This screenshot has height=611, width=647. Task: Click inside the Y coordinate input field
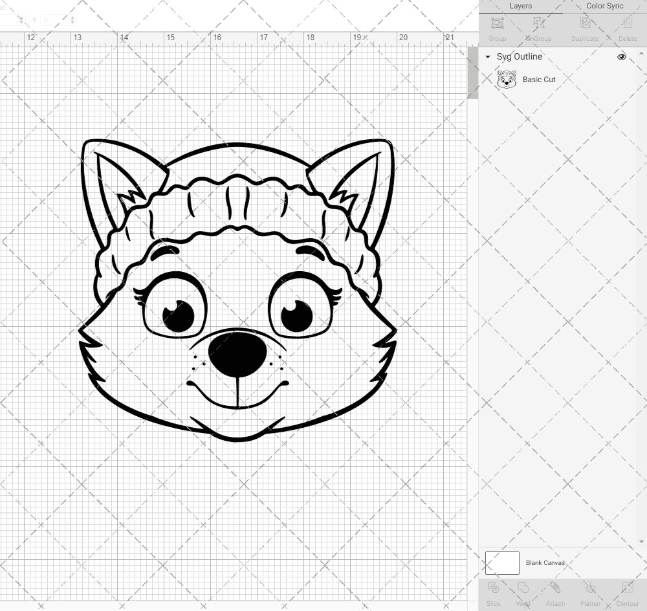55,19
